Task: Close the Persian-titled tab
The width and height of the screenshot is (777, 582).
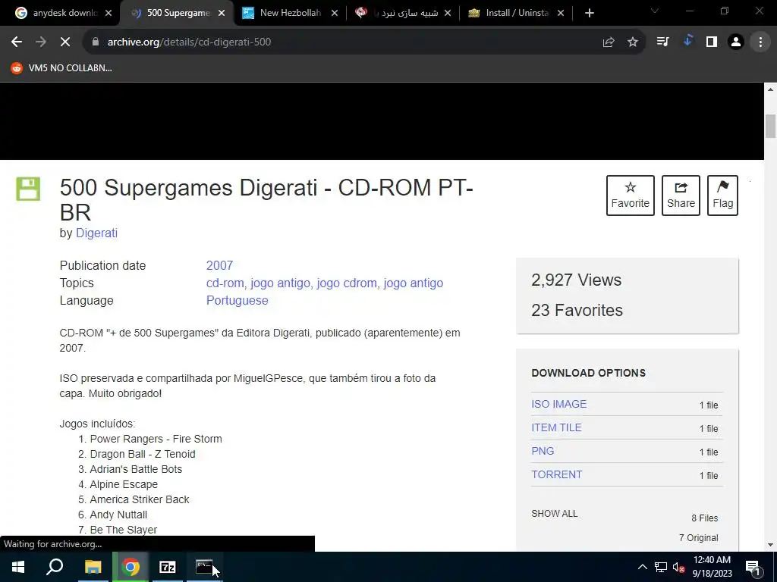Action: (x=448, y=14)
